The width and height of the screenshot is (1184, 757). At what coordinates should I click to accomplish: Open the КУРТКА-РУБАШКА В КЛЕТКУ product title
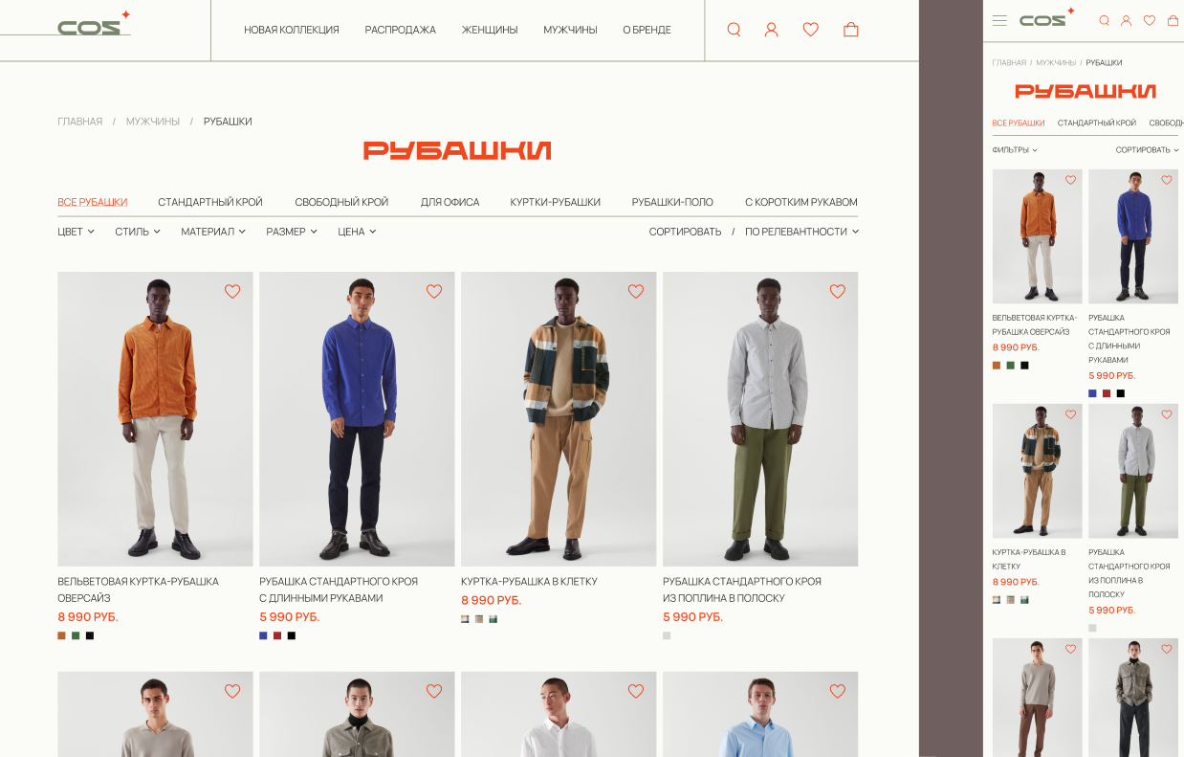pos(529,581)
